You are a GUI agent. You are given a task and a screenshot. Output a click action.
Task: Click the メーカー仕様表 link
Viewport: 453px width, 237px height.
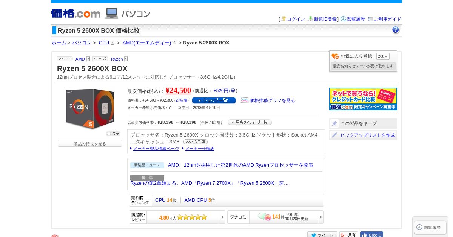(x=200, y=149)
